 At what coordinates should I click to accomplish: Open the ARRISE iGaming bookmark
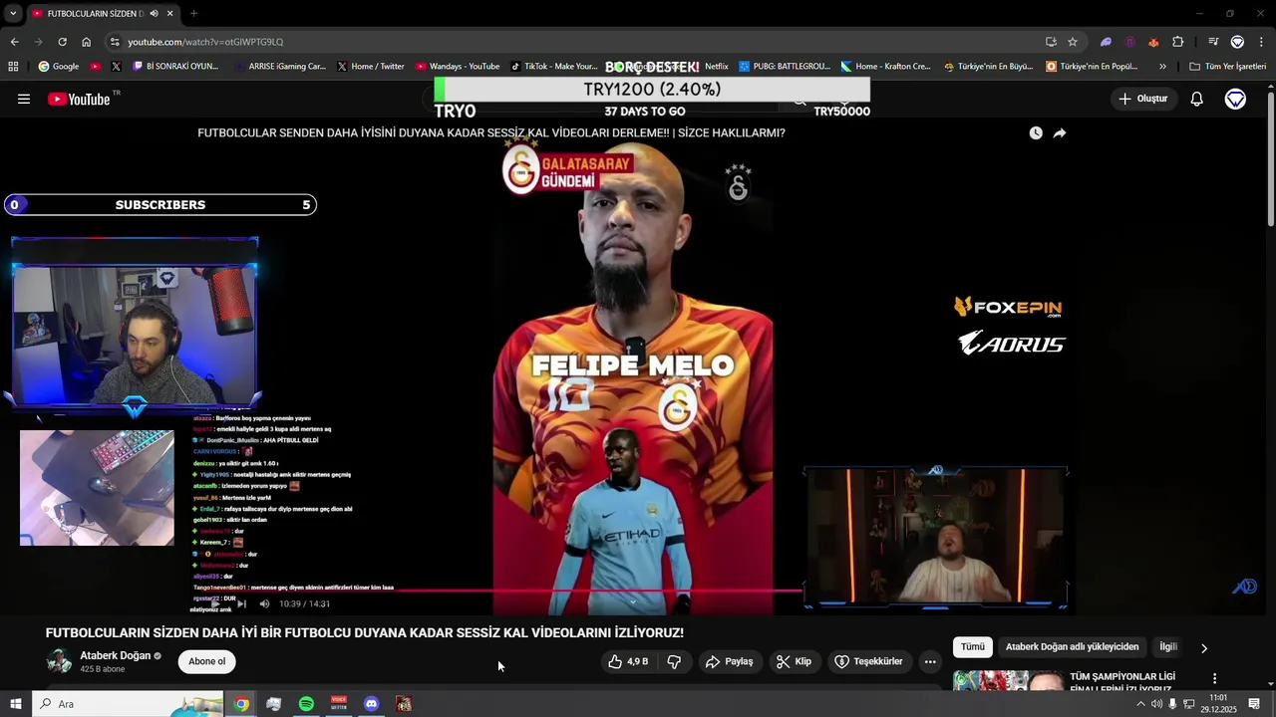[x=280, y=67]
